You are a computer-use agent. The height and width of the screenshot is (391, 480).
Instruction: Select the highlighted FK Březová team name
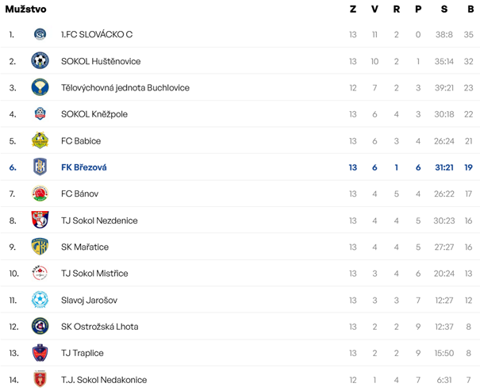click(84, 167)
